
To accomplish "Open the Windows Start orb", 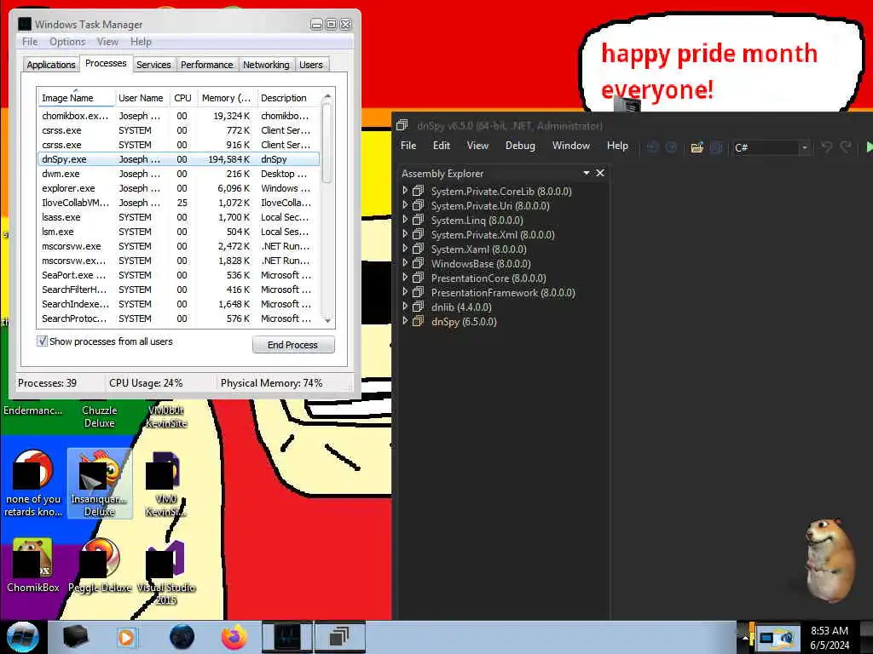I will click(x=23, y=637).
